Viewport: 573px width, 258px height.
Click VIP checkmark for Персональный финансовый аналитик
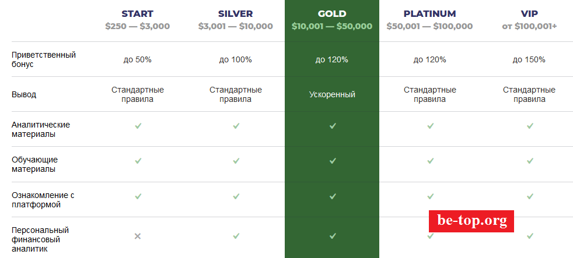(530, 236)
